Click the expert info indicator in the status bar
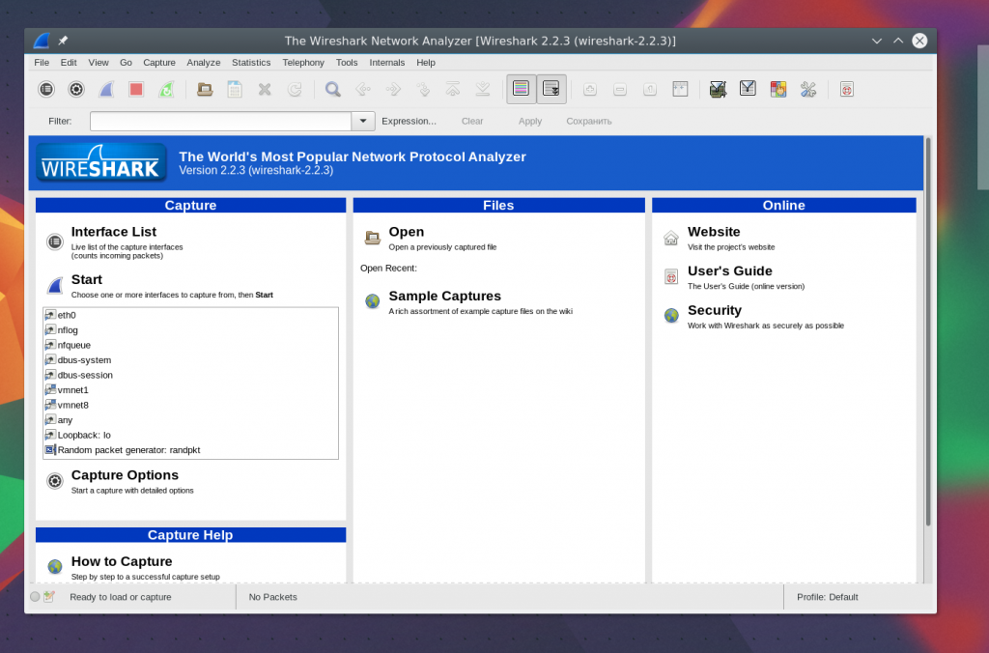 35,597
